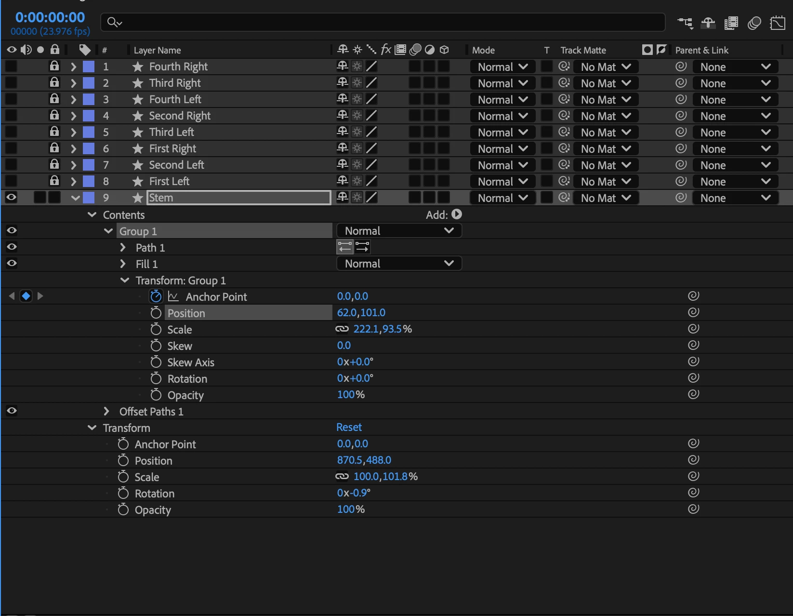Viewport: 793px width, 616px height.
Task: Click the Fourth Right collapse transformations switch
Action: pyautogui.click(x=357, y=66)
